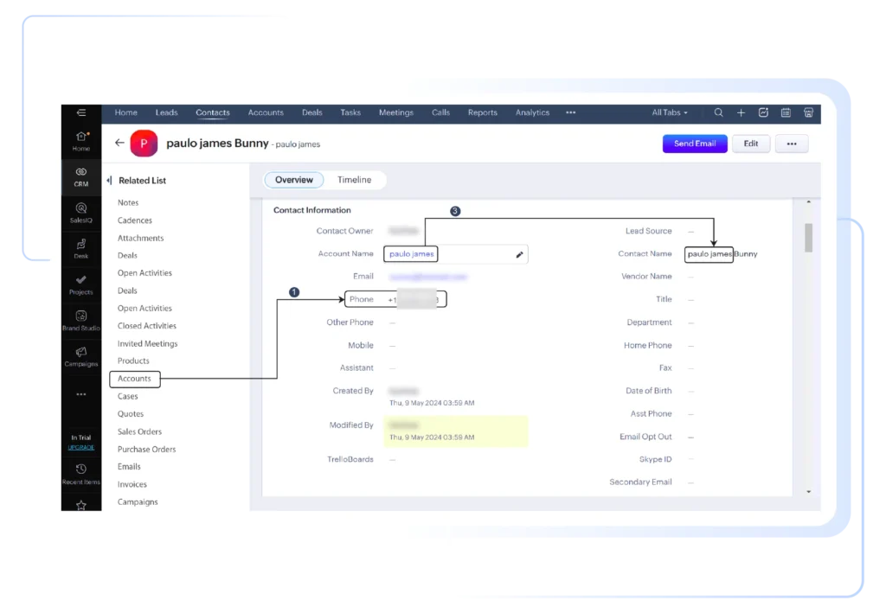This screenshot has width=886, height=613.
Task: Collapse the Related List panel
Action: (x=108, y=180)
